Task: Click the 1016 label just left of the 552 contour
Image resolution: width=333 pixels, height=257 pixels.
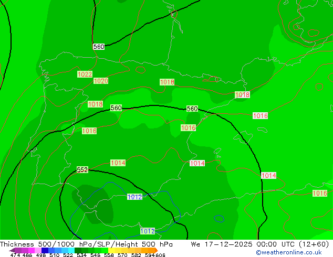Action: click(89, 131)
